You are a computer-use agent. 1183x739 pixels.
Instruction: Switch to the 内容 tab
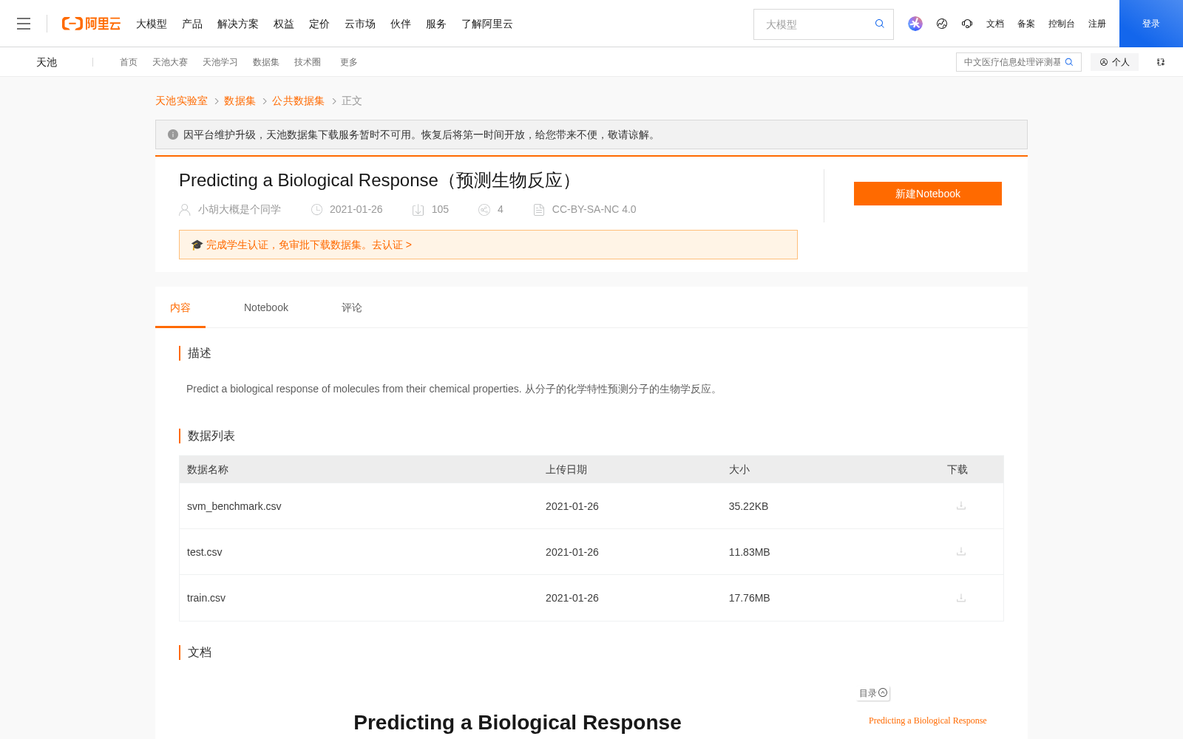[x=180, y=307]
